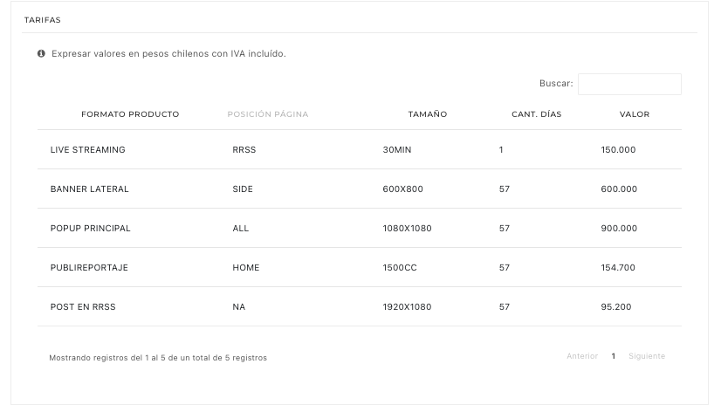Select the Banner Lateral row
Screen dimensions: 721x405
[89, 189]
